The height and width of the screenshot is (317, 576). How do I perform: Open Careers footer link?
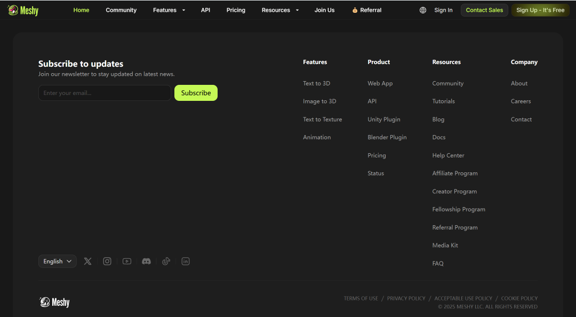pyautogui.click(x=521, y=101)
